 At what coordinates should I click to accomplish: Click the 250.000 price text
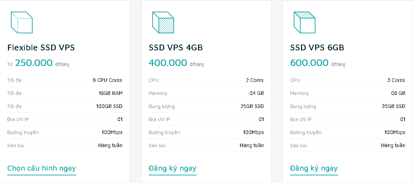[34, 63]
